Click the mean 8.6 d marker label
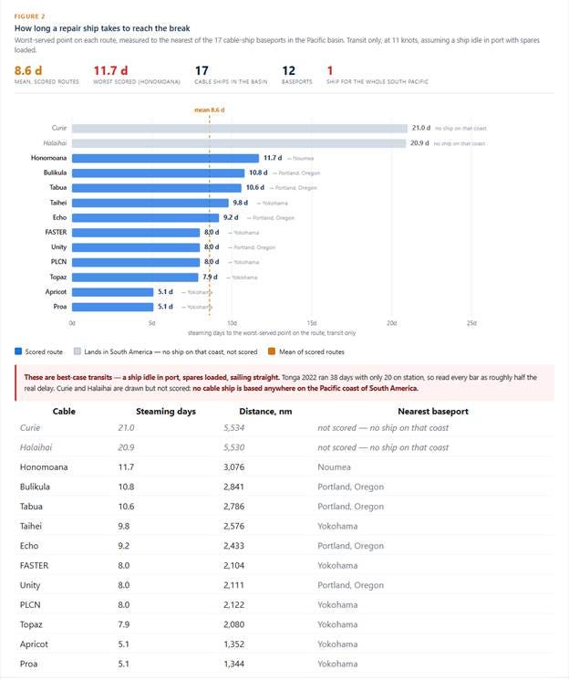569x681 pixels. tap(210, 110)
